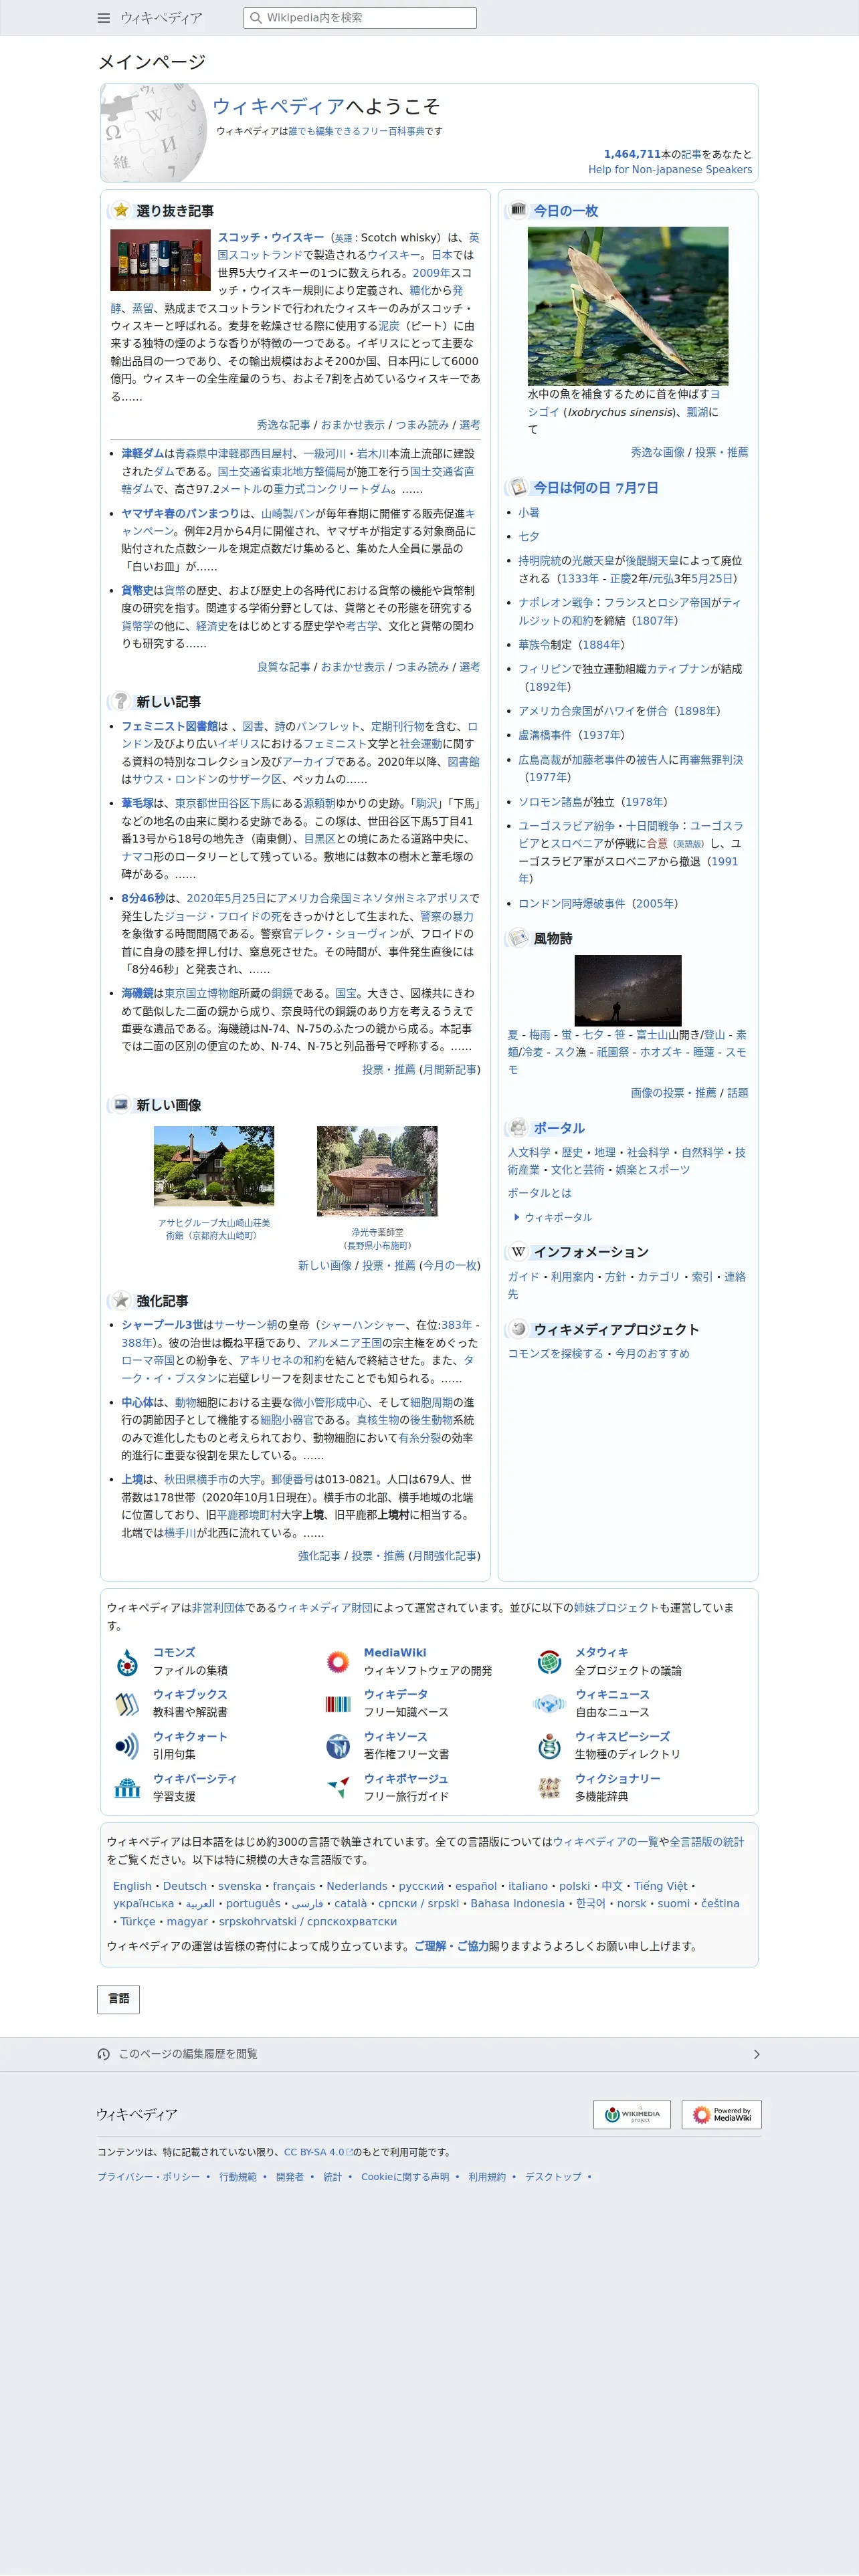The image size is (859, 2576).
Task: Open ウィキメディア財団 link
Action: click(324, 1608)
